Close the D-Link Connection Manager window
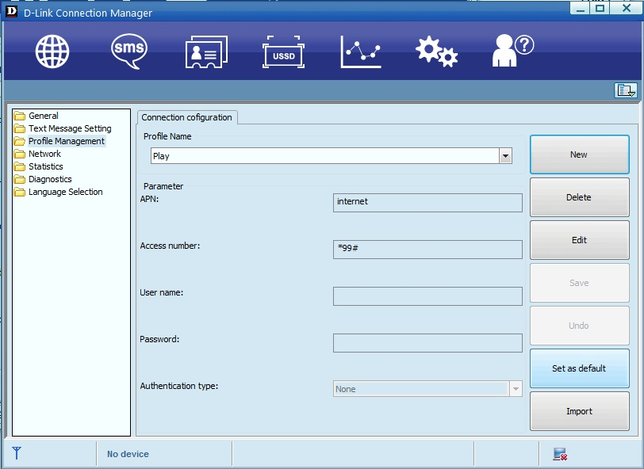644x469 pixels. (626, 8)
